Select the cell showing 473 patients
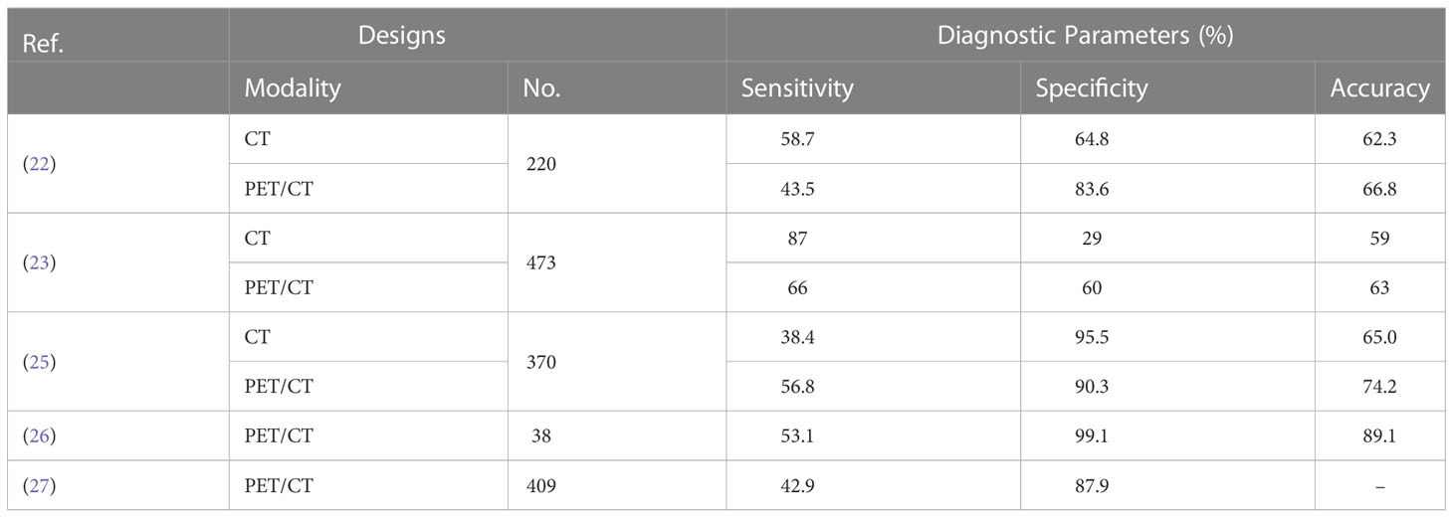The image size is (1453, 518). (x=617, y=263)
